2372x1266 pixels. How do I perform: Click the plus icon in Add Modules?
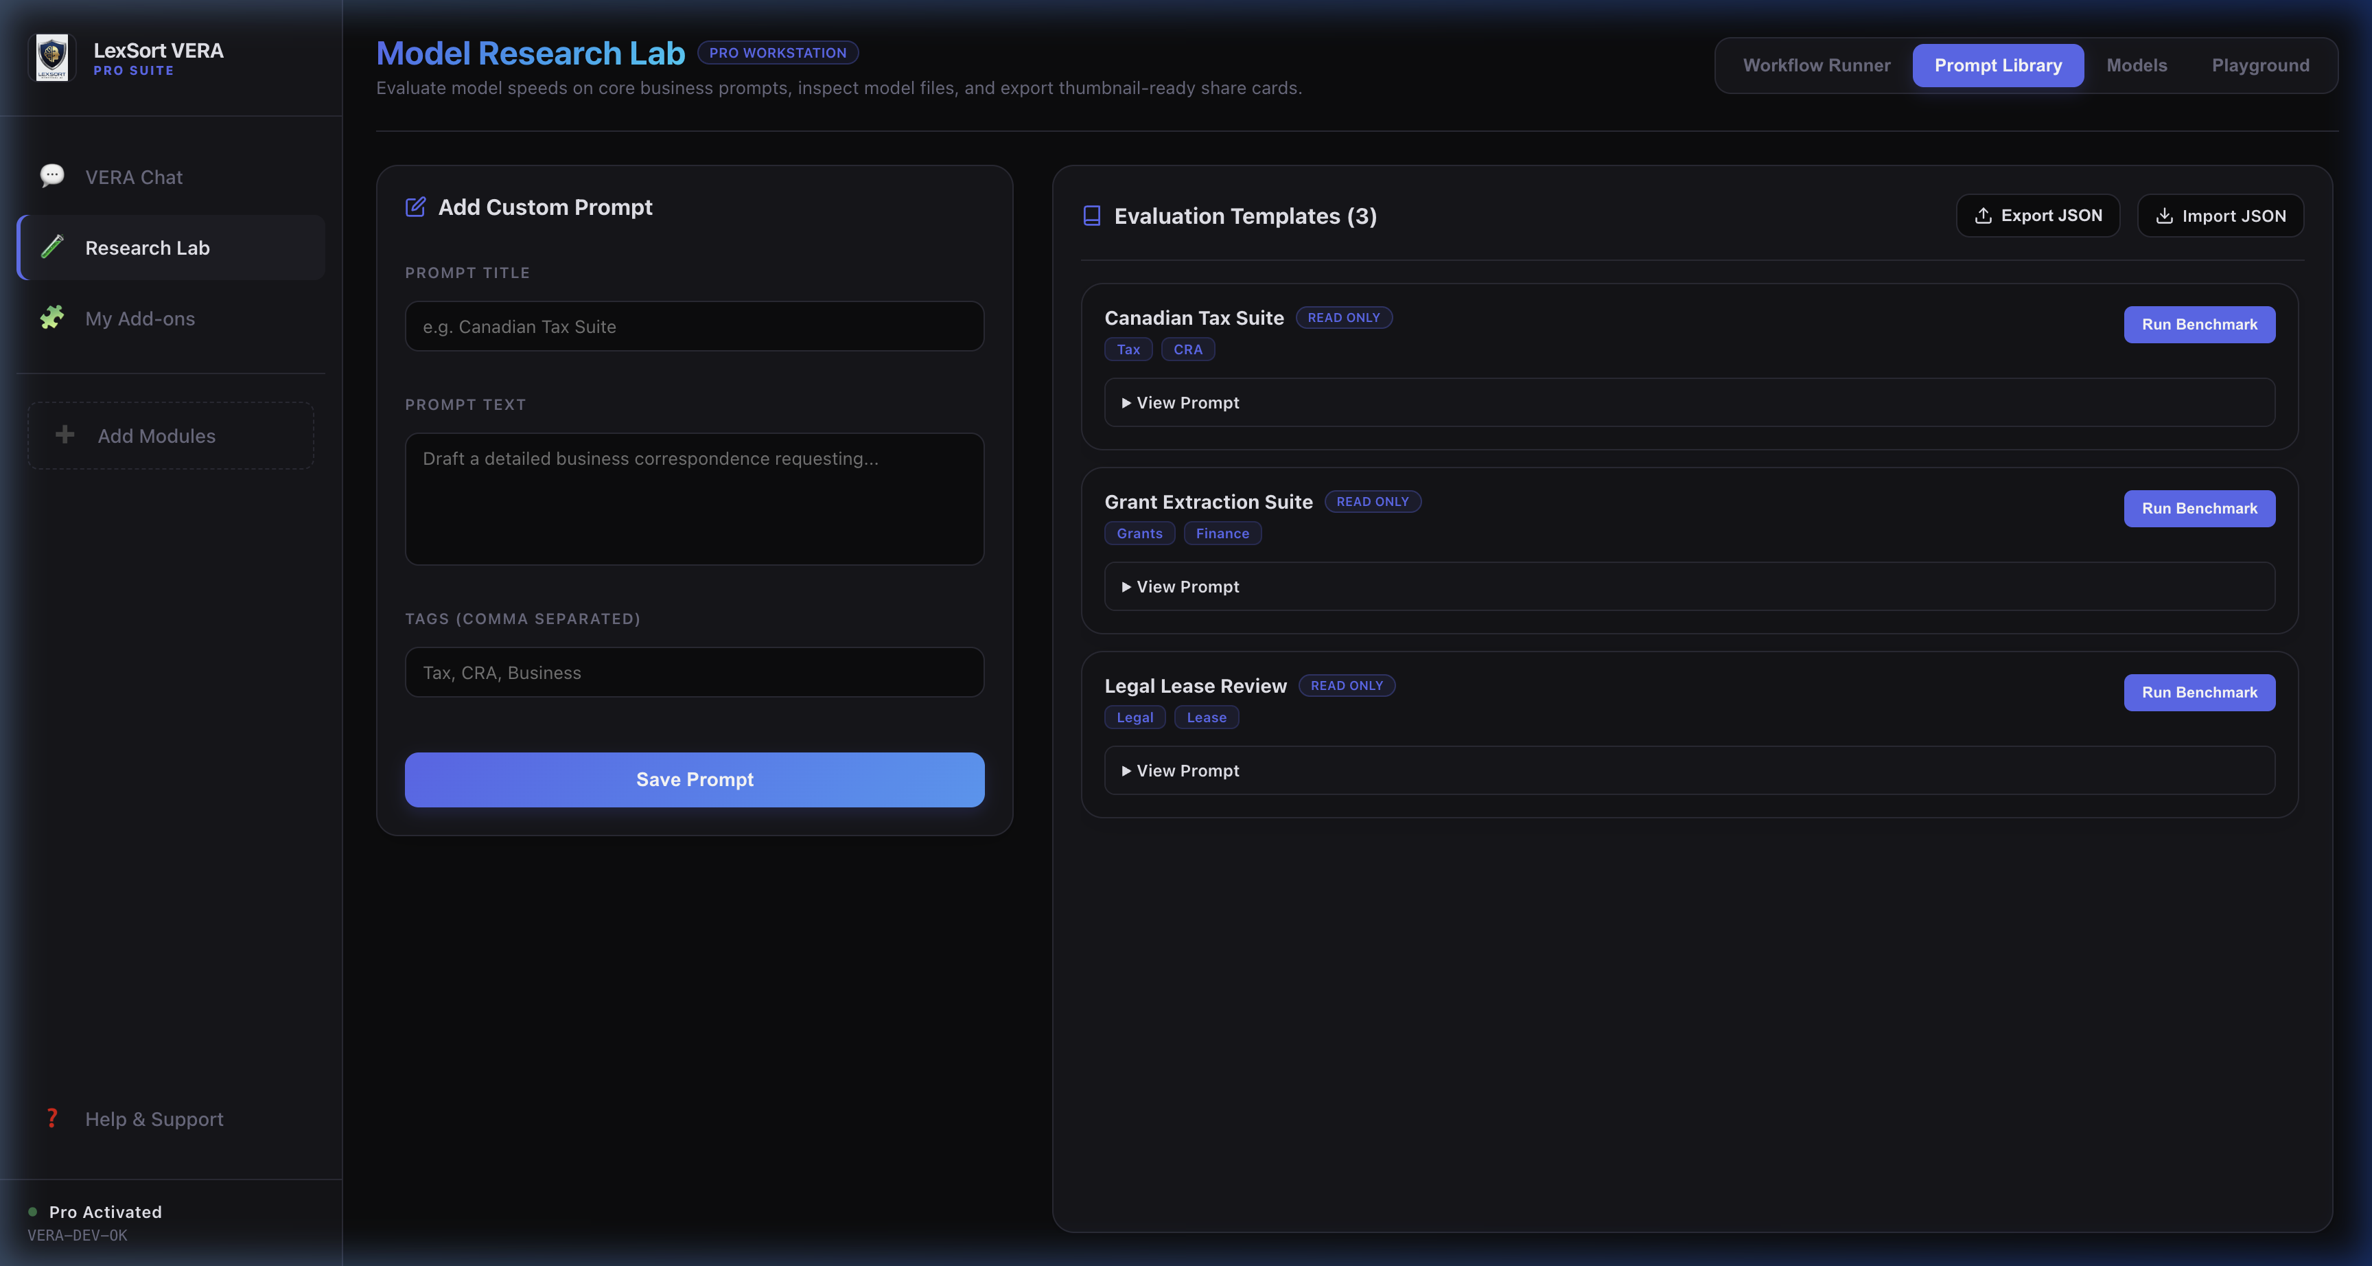pos(65,435)
